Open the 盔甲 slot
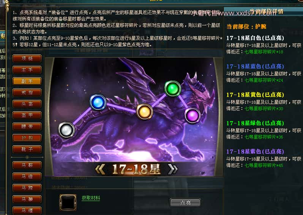The image size is (303, 215). pos(27,115)
